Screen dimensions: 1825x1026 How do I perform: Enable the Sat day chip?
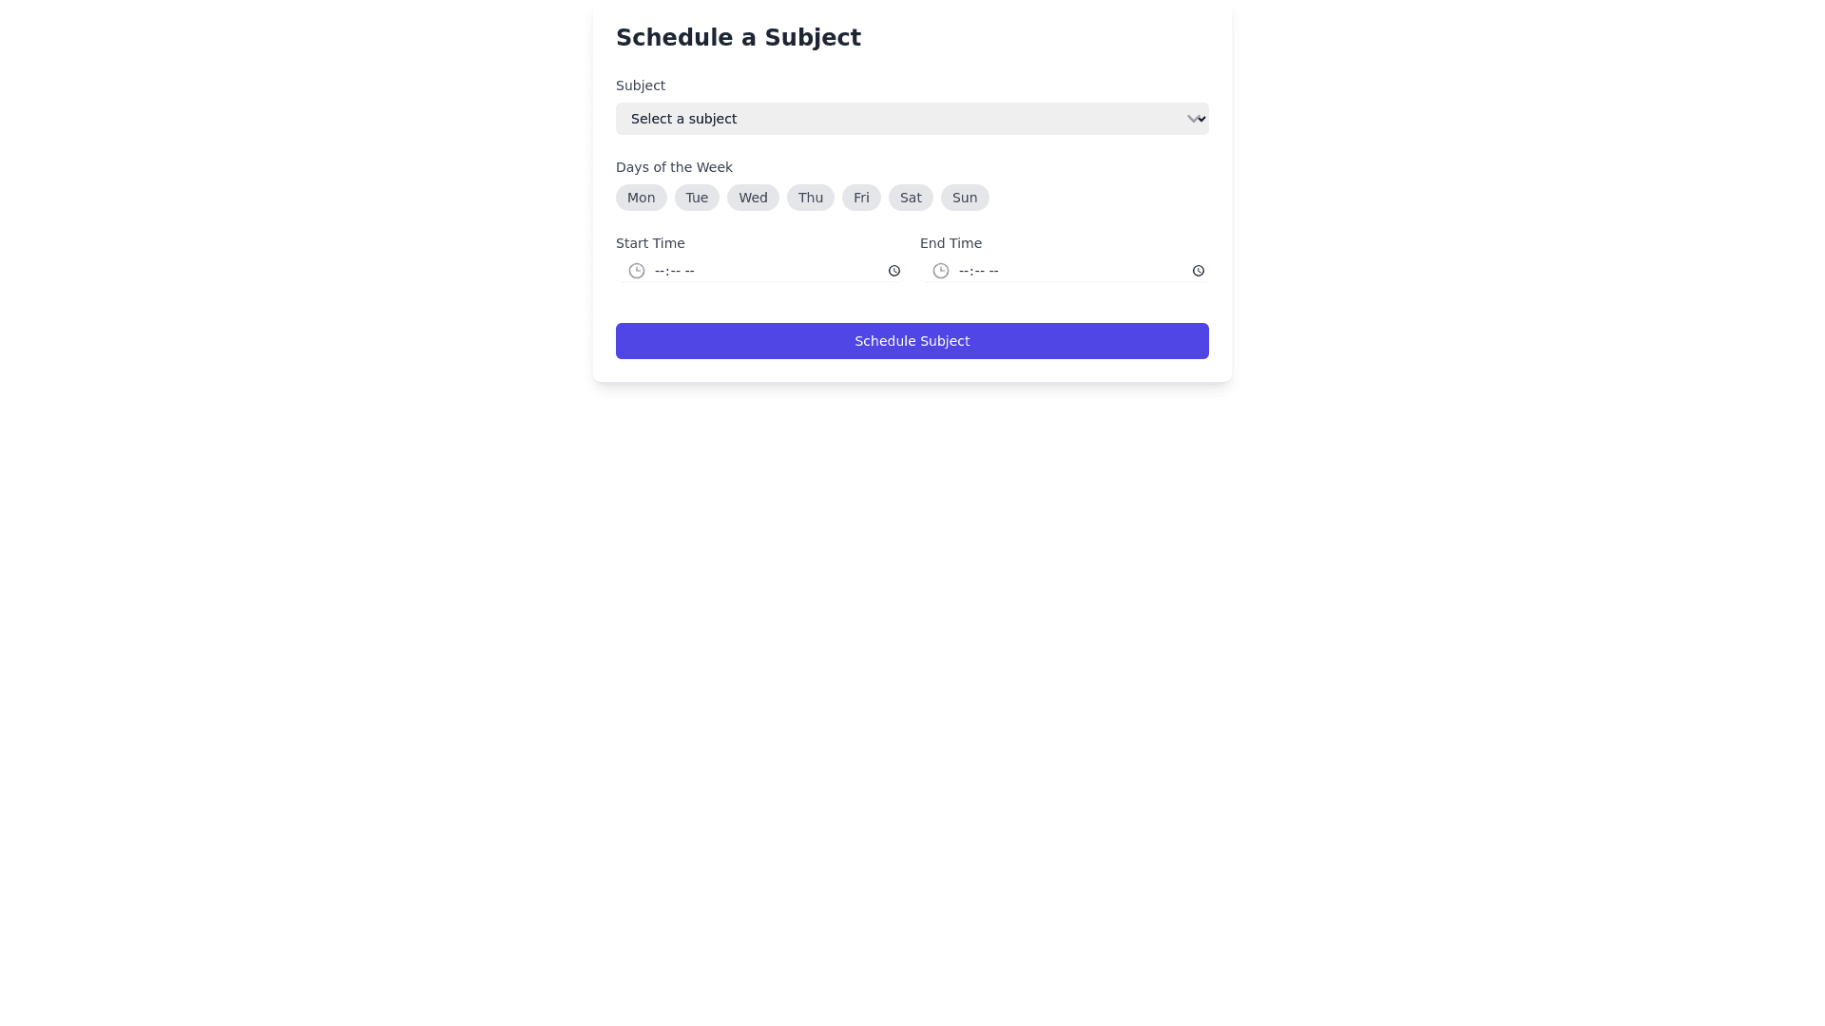pyautogui.click(x=911, y=198)
